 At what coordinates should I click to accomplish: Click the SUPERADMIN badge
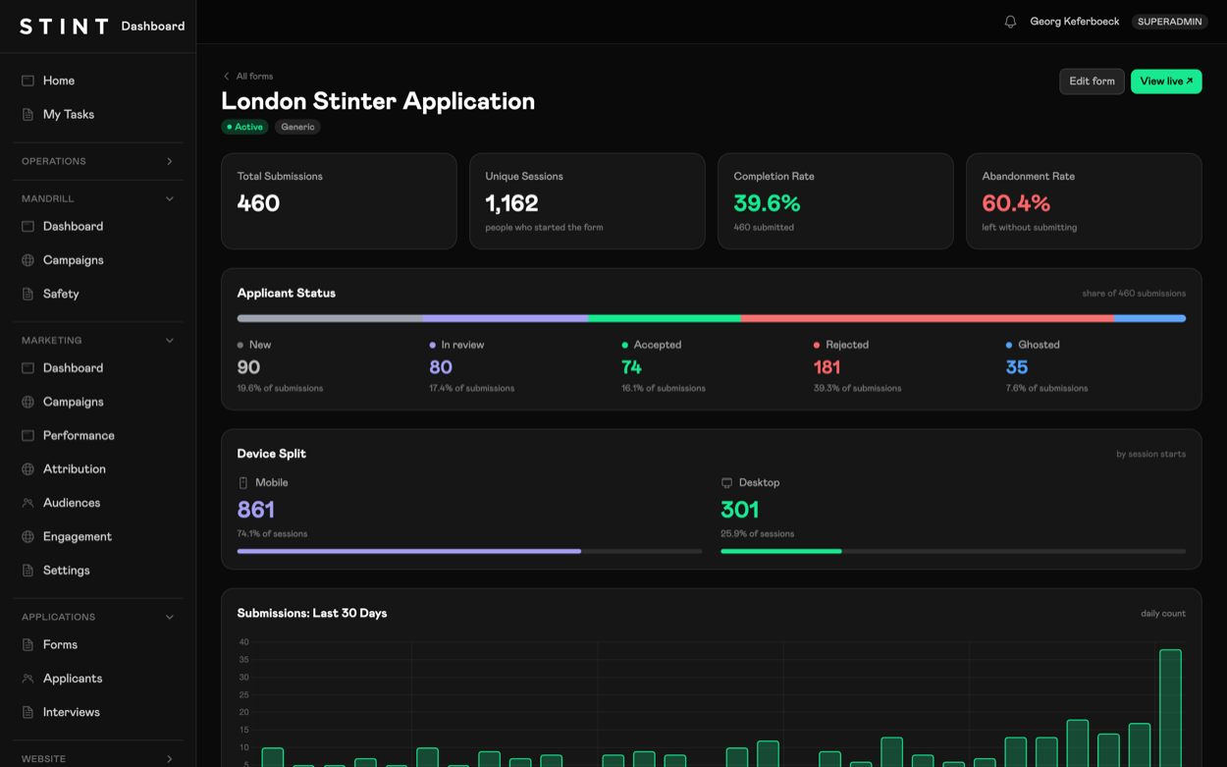point(1170,22)
